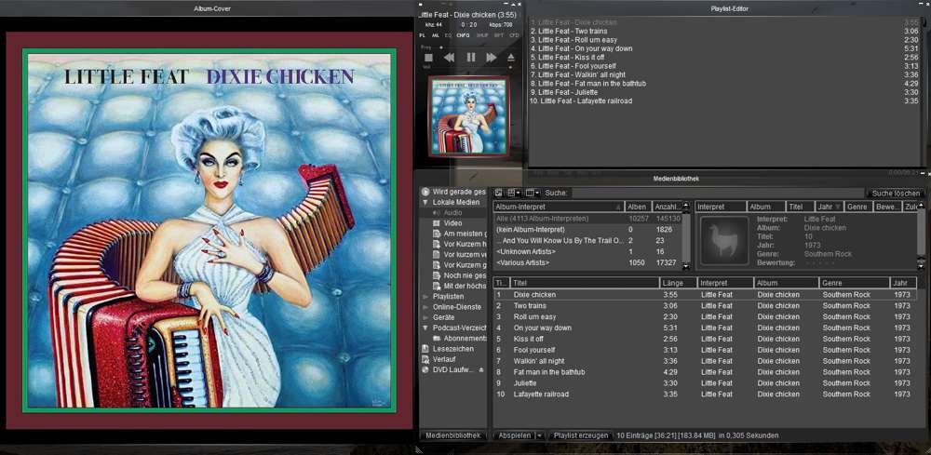Screen dimensions: 931x455
Task: Skip to the next track
Action: coord(491,58)
